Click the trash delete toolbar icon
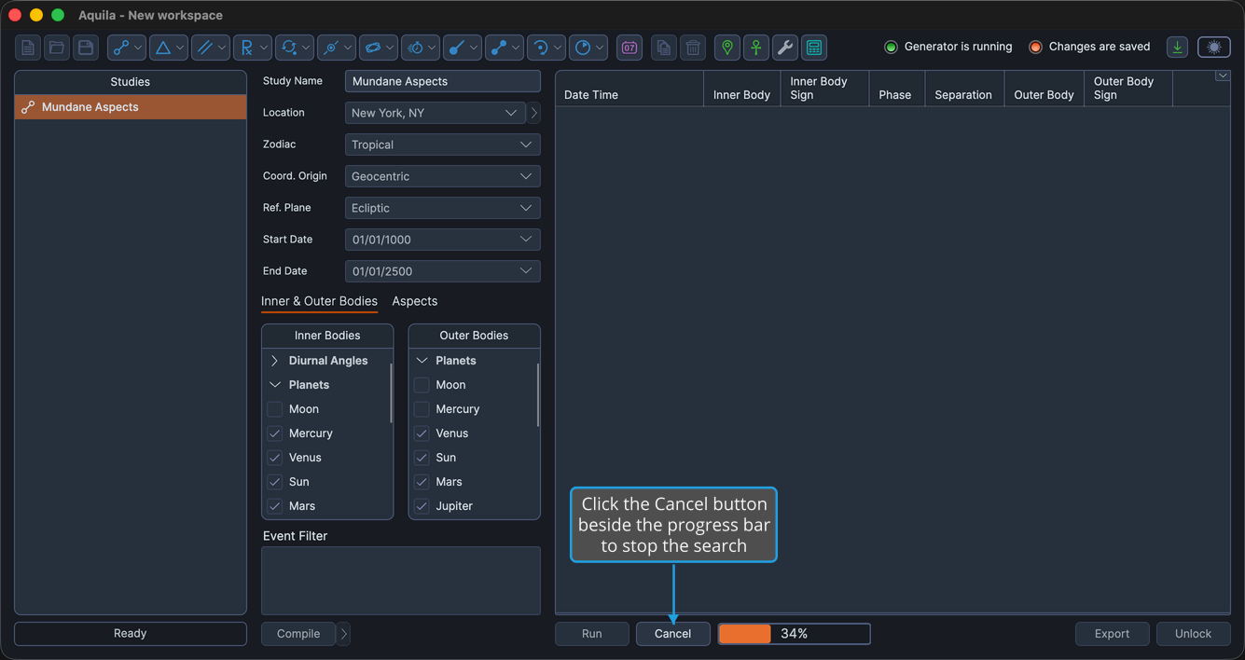The image size is (1245, 660). click(x=693, y=48)
